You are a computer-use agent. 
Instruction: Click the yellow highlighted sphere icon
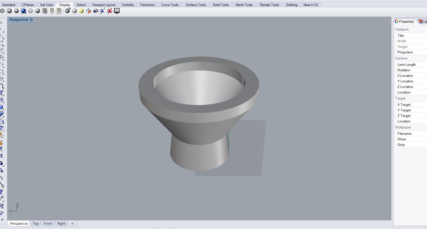pyautogui.click(x=81, y=11)
